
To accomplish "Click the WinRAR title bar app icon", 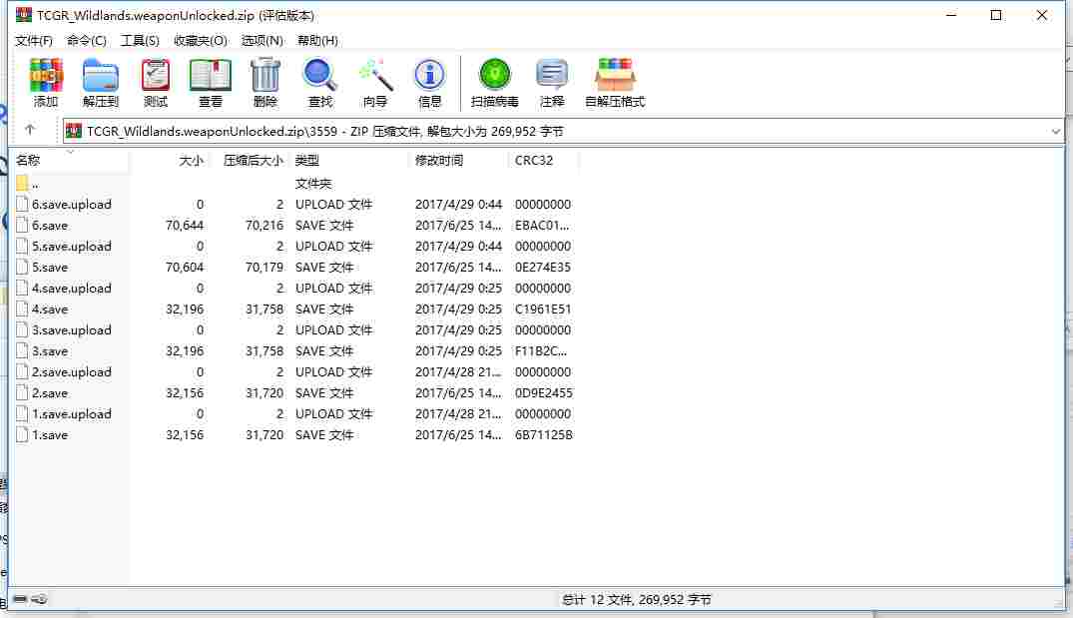I will [x=24, y=14].
